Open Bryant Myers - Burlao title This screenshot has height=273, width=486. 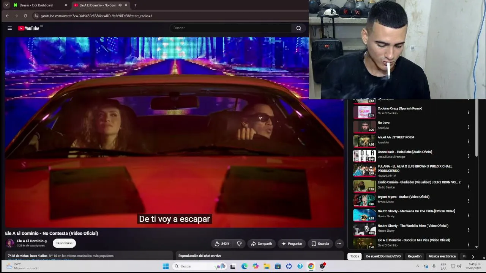pyautogui.click(x=403, y=197)
